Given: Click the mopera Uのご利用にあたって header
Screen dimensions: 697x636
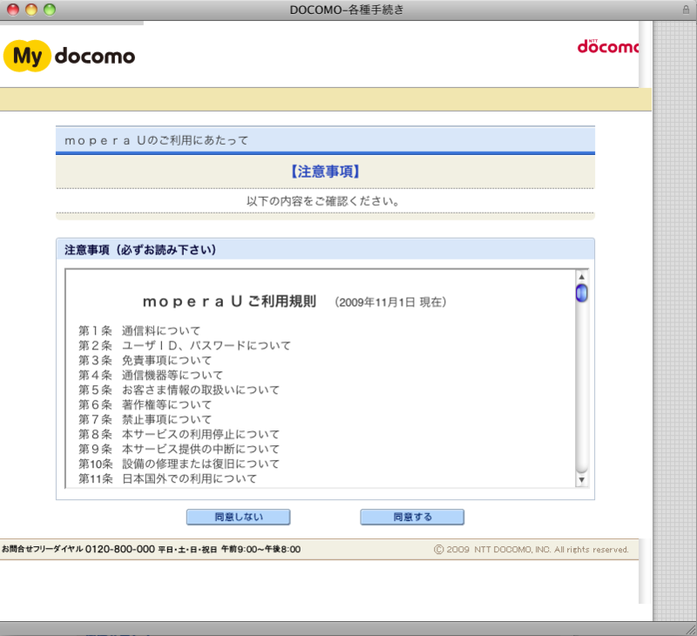Looking at the screenshot, I should 157,140.
